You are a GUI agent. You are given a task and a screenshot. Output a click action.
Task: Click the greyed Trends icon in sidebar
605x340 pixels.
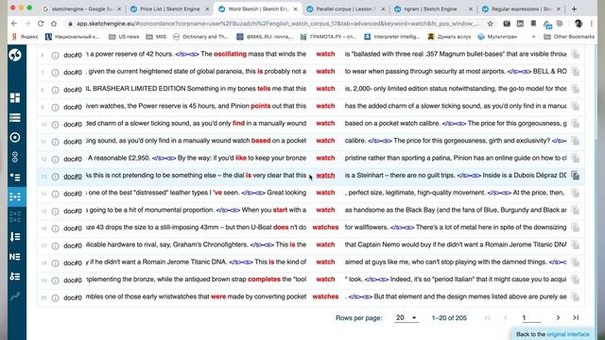point(15,296)
